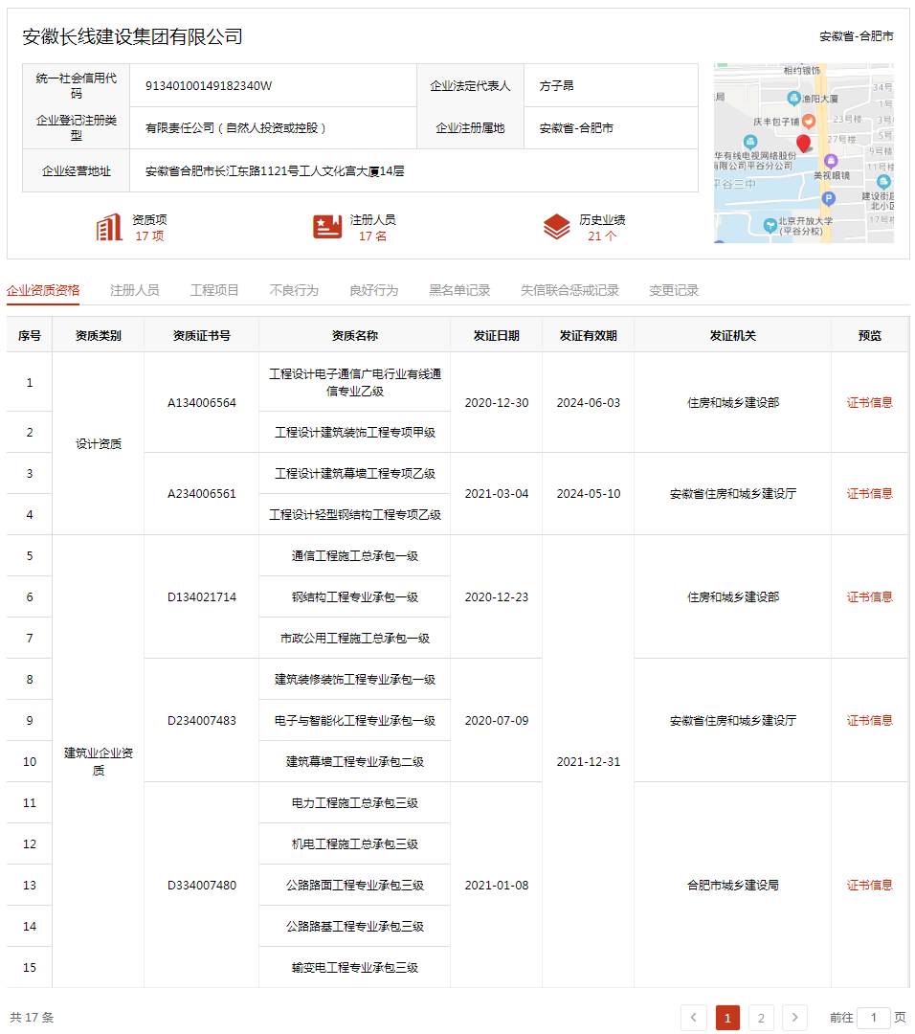Go to page 2 of results
Screen dimensions: 915x1034
(760, 1018)
